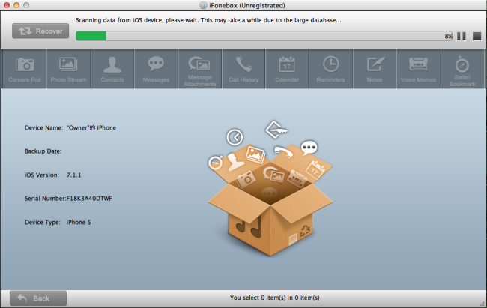Click the 8% progress value
This screenshot has height=308, width=487.
(448, 37)
